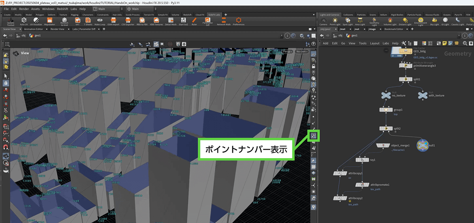This screenshot has width=474, height=223.
Task: Switch to the Render View tab
Action: click(x=58, y=29)
